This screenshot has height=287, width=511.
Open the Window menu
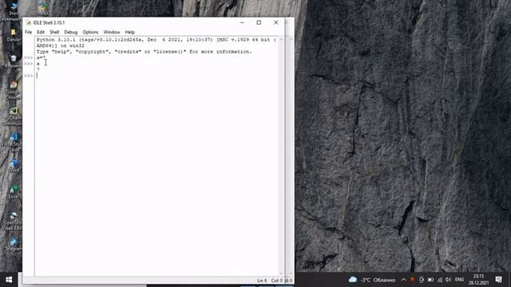(x=112, y=32)
